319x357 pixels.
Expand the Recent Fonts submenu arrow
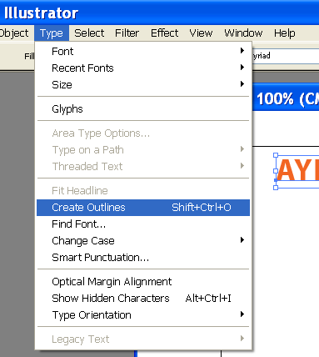[242, 68]
